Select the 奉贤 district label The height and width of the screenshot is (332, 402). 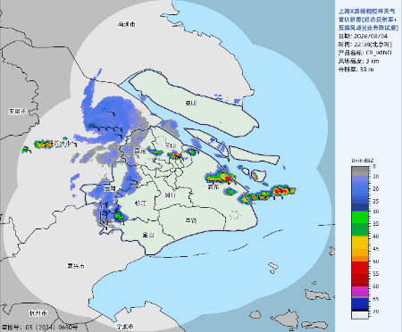coord(191,220)
